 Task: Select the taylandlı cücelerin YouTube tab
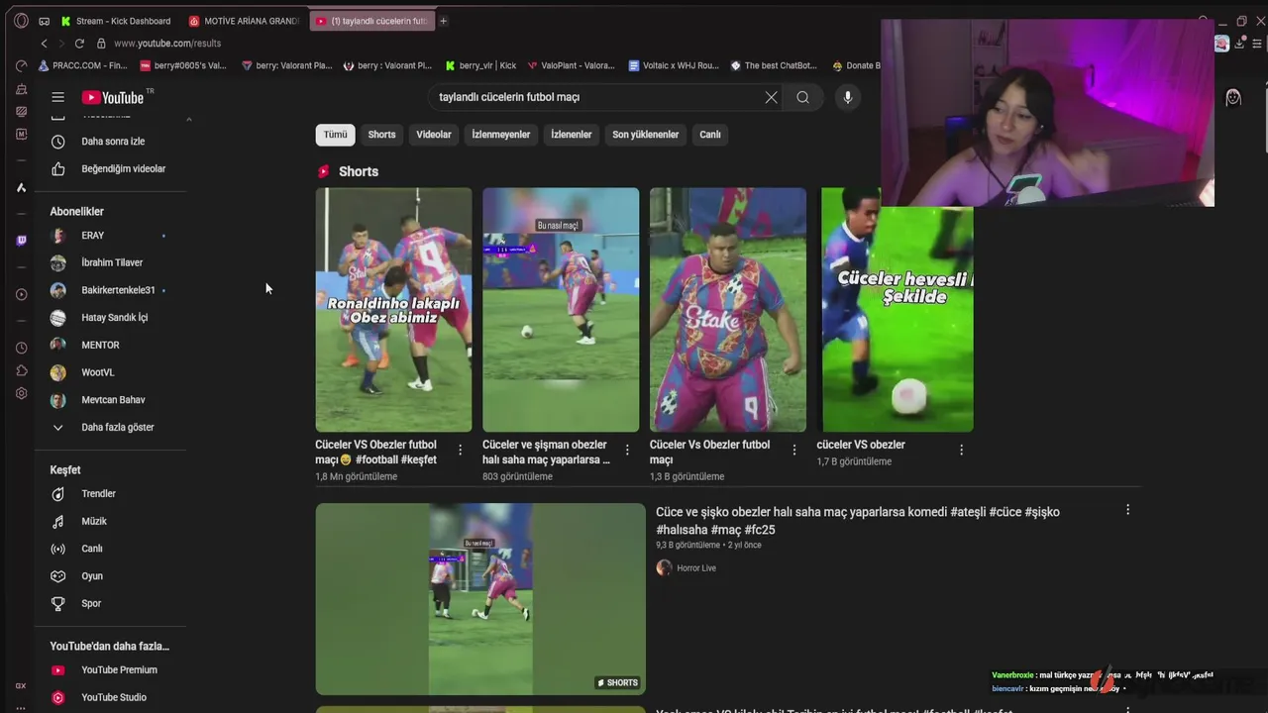371,21
